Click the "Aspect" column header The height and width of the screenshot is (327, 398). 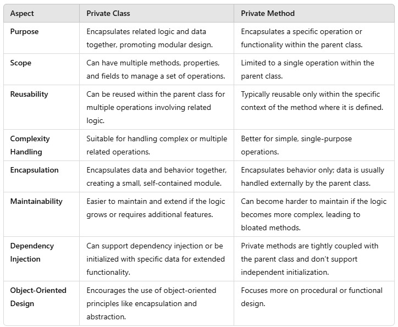(x=22, y=13)
